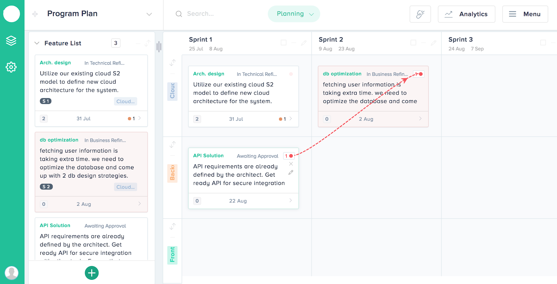Viewport: 557px width, 284px height.
Task: Open settings gear in left sidebar
Action: pos(11,67)
